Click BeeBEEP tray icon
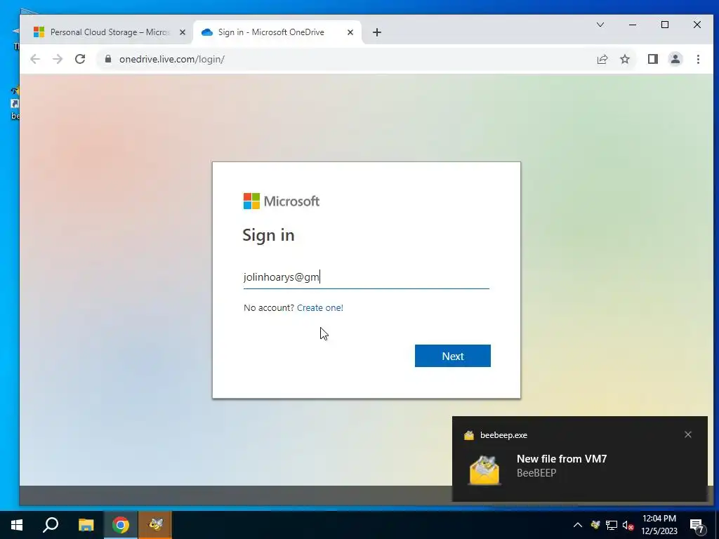This screenshot has height=539, width=719. pos(595,525)
